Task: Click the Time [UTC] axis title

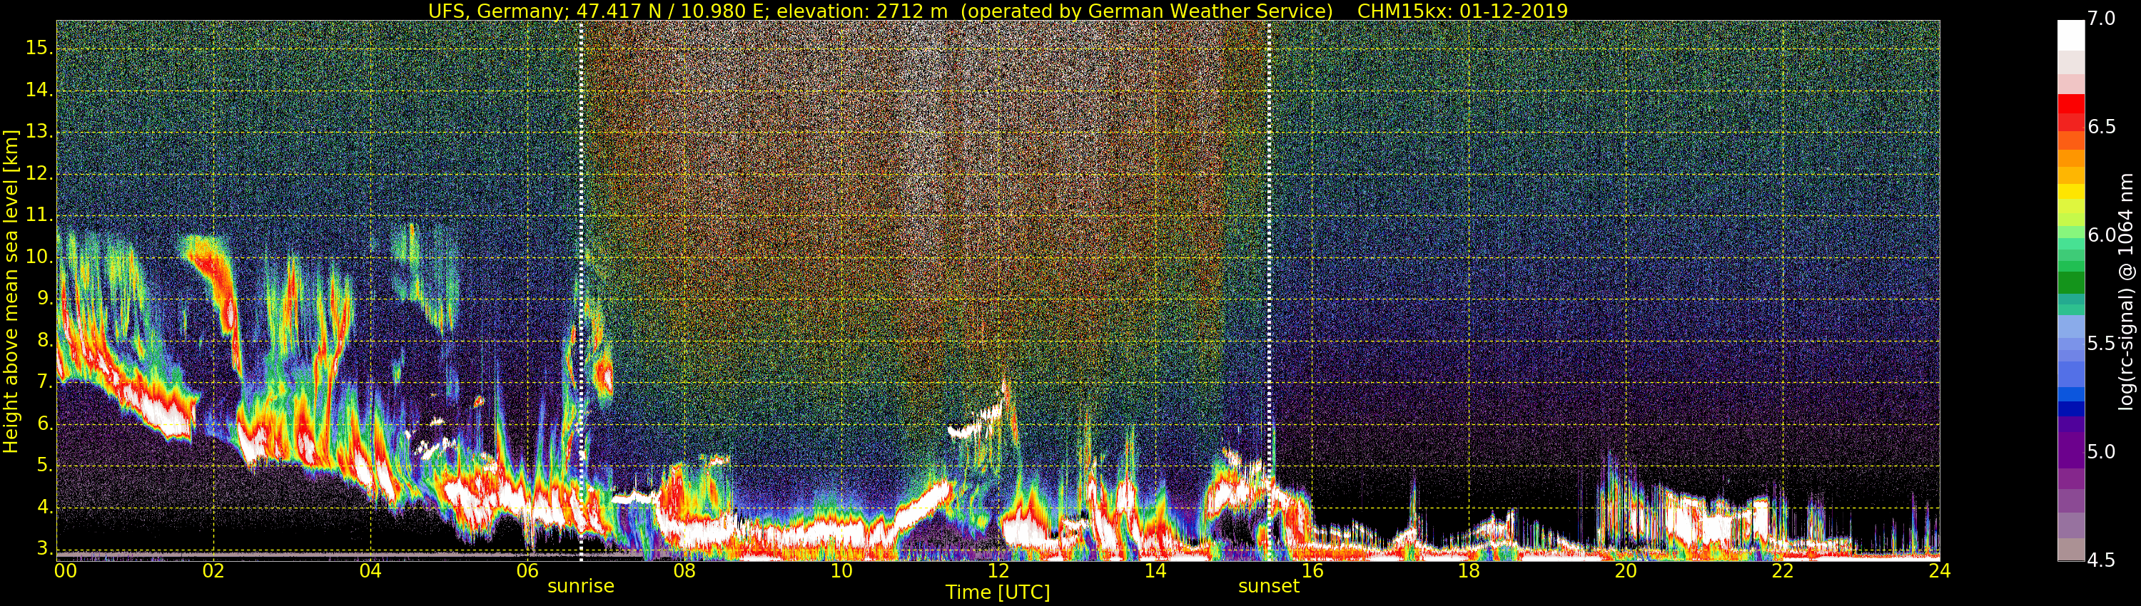Action: coord(998,592)
